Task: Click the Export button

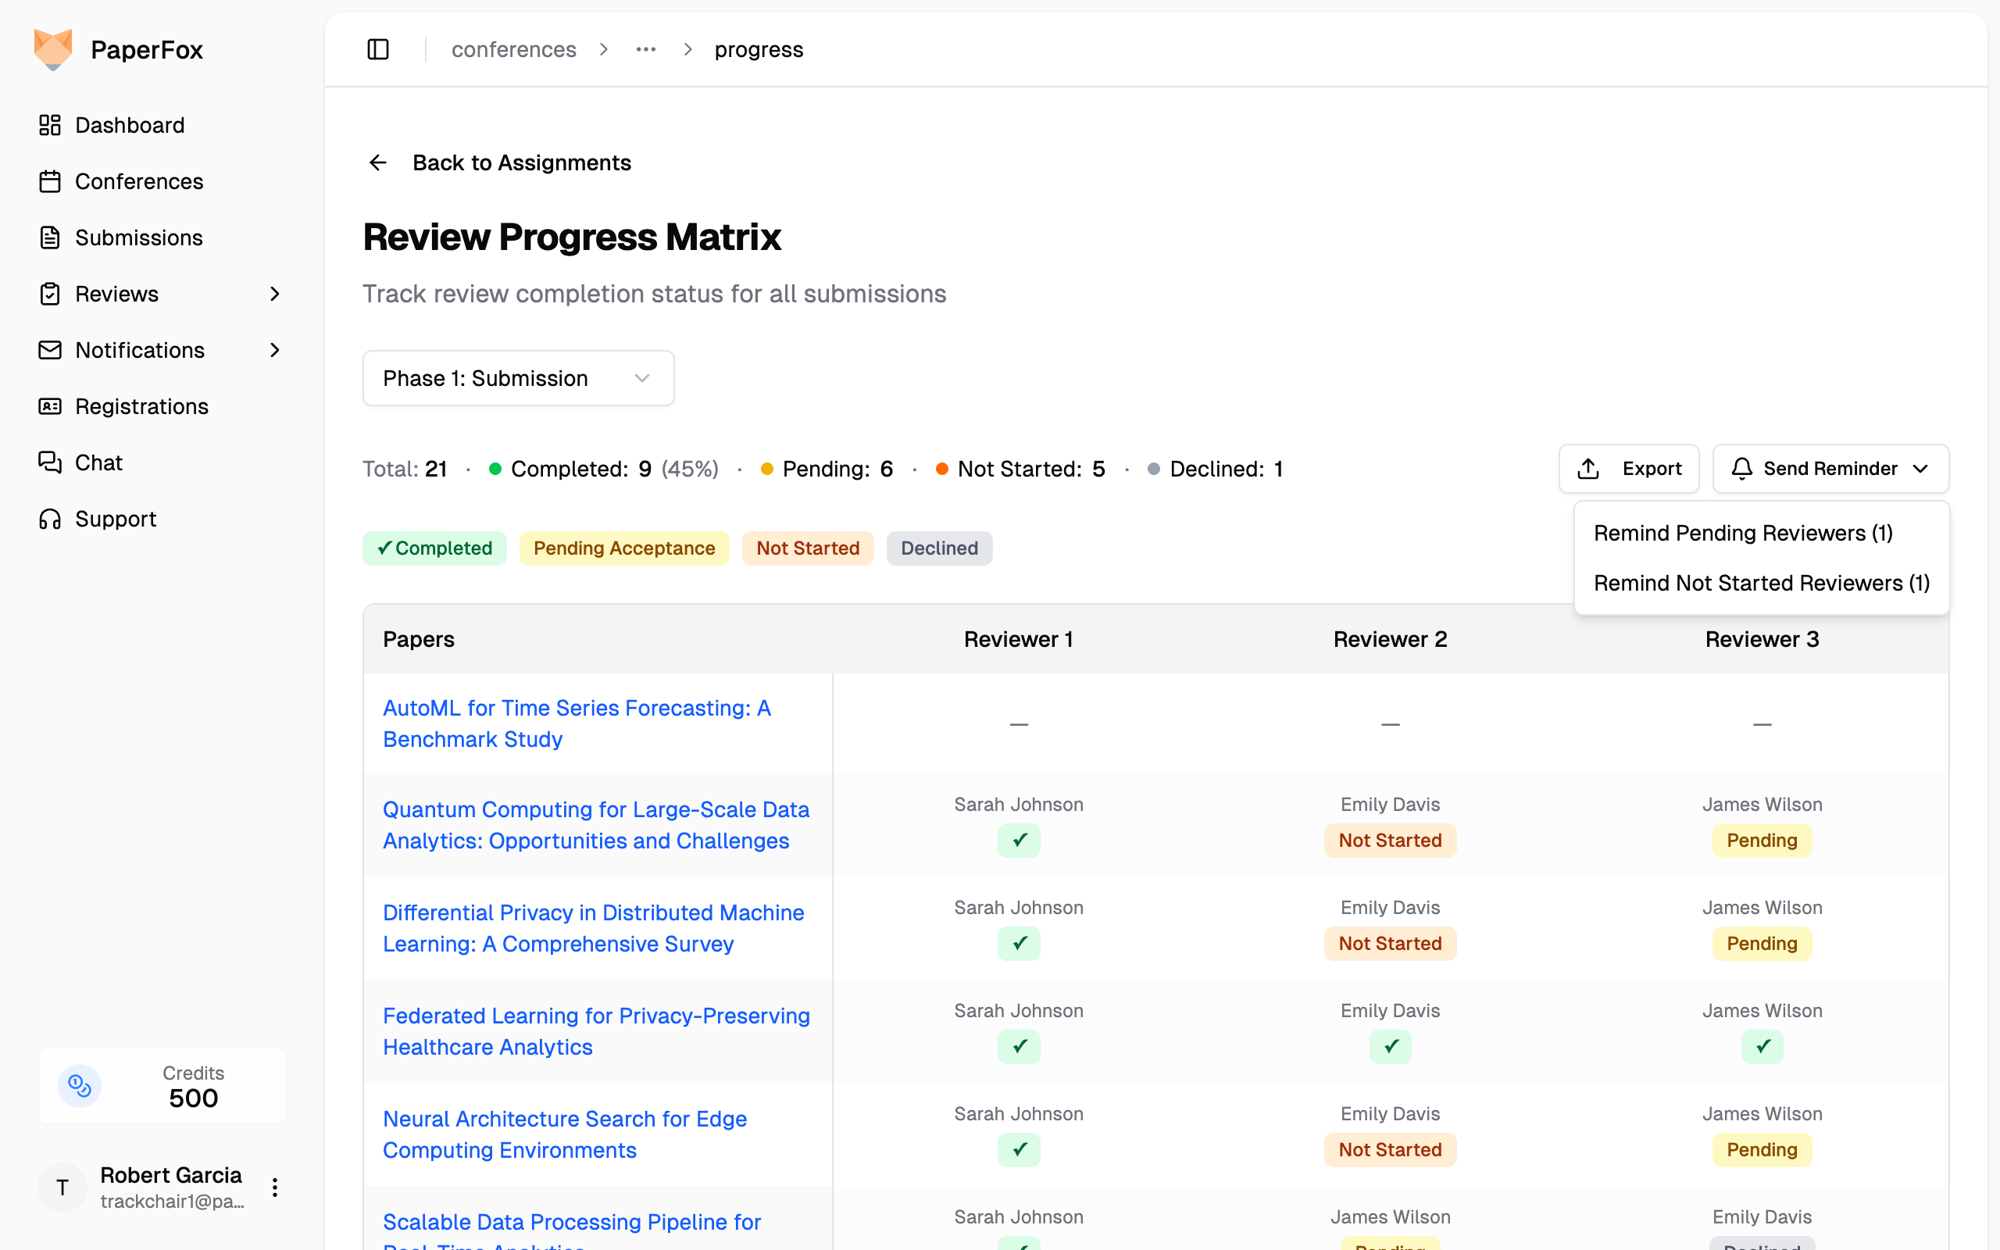Action: pos(1628,469)
